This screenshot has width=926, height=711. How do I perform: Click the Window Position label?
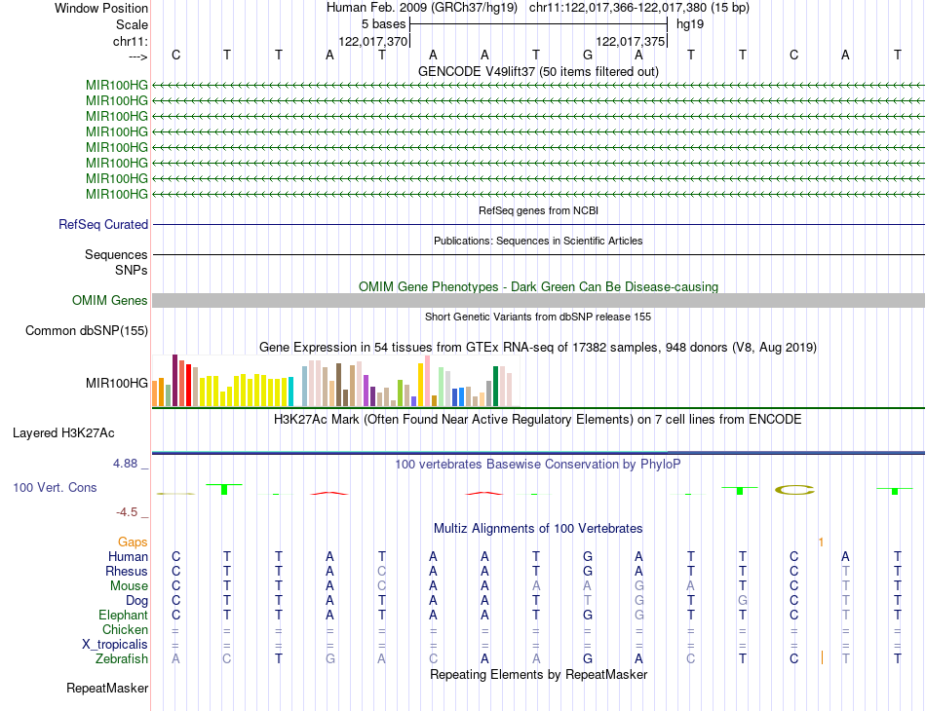coord(101,8)
